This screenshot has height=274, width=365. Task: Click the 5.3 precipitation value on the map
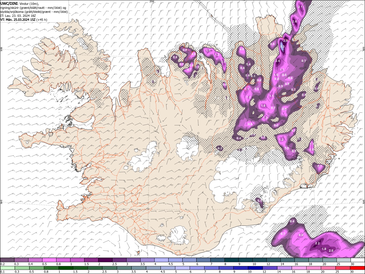coord(282,47)
